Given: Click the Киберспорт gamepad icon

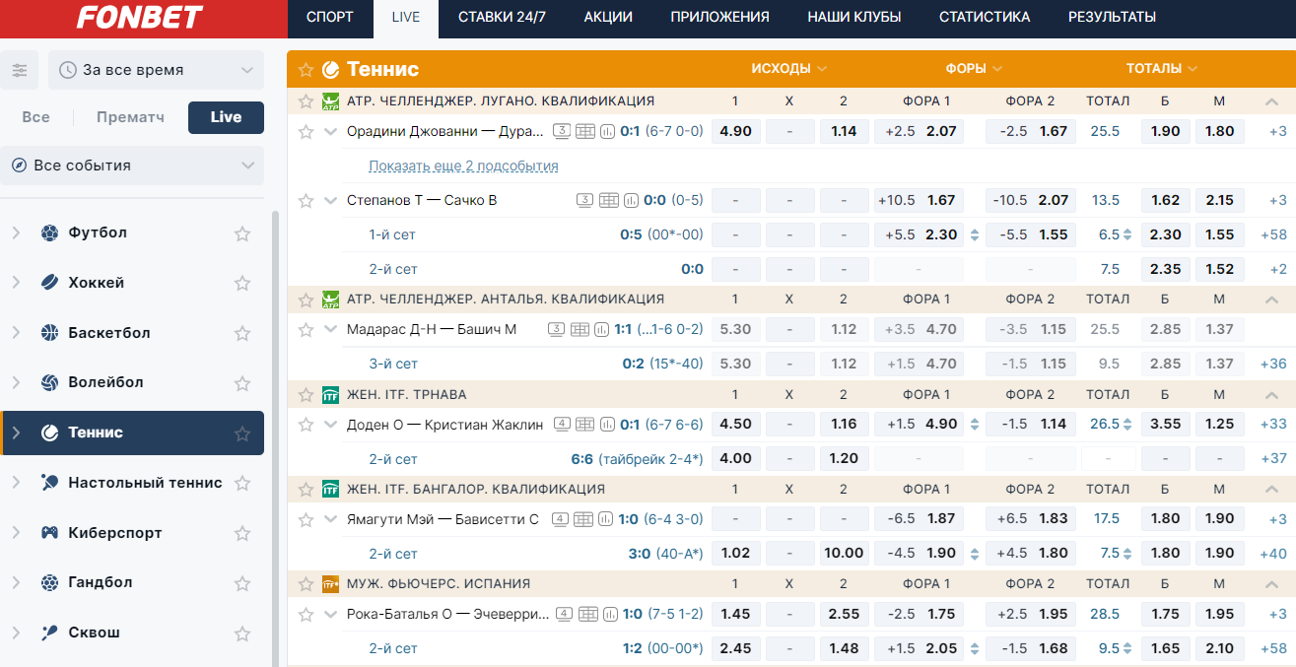Looking at the screenshot, I should pos(49,533).
